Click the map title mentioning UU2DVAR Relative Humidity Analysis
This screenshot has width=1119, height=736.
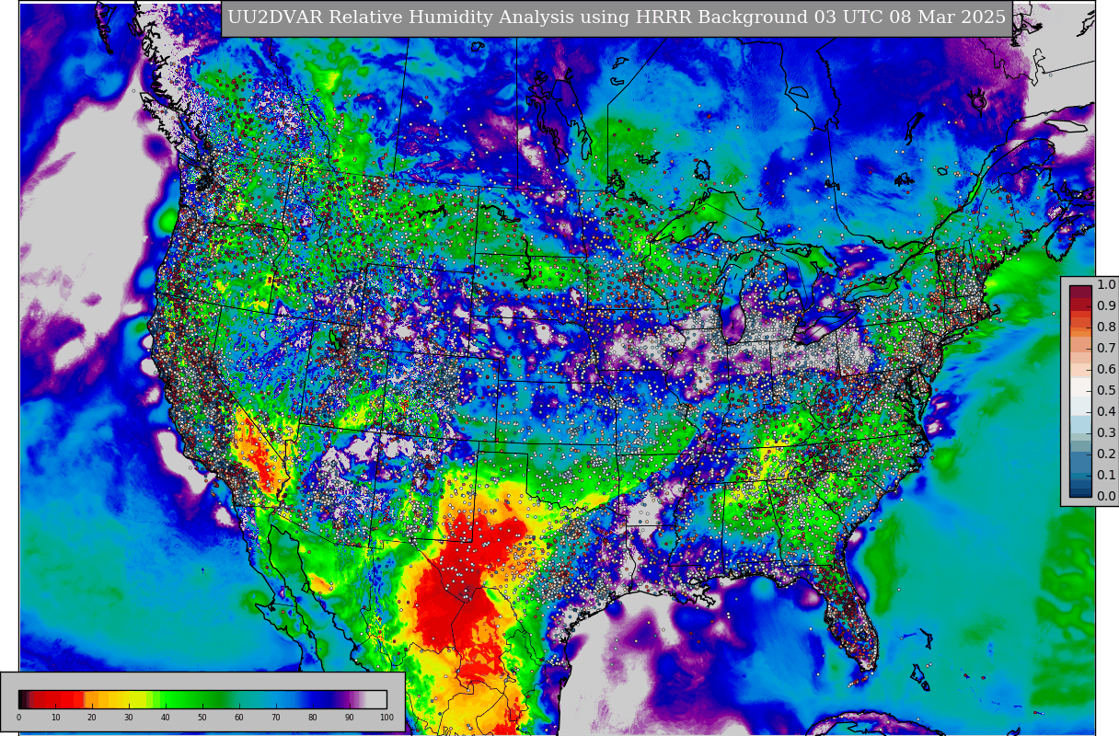tap(617, 17)
